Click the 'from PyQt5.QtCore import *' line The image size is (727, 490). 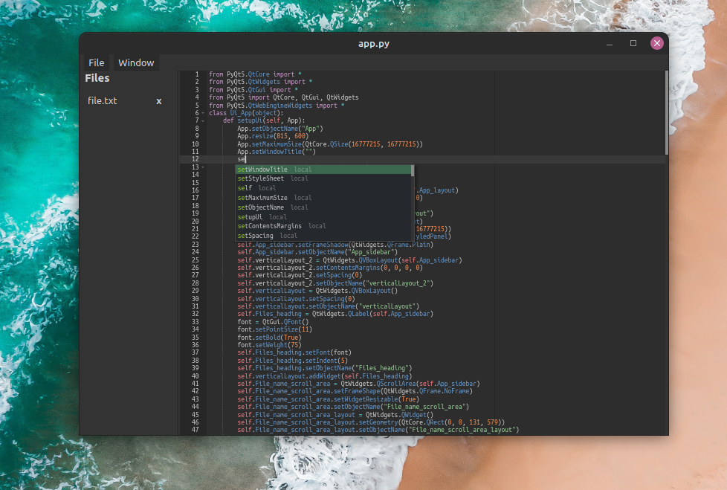coord(255,74)
